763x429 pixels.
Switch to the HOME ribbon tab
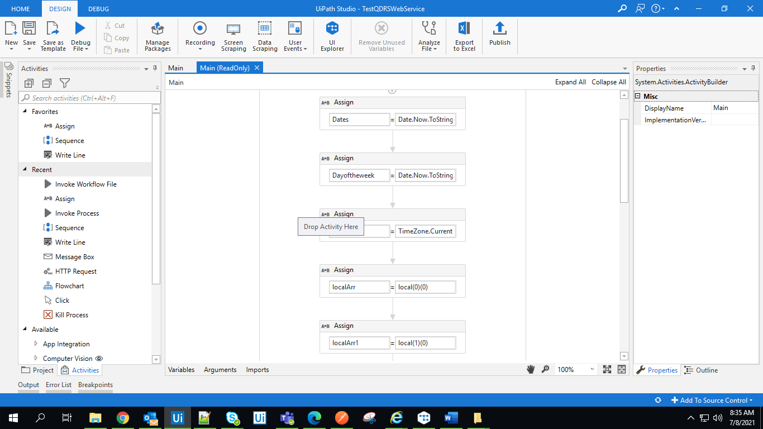pos(21,8)
